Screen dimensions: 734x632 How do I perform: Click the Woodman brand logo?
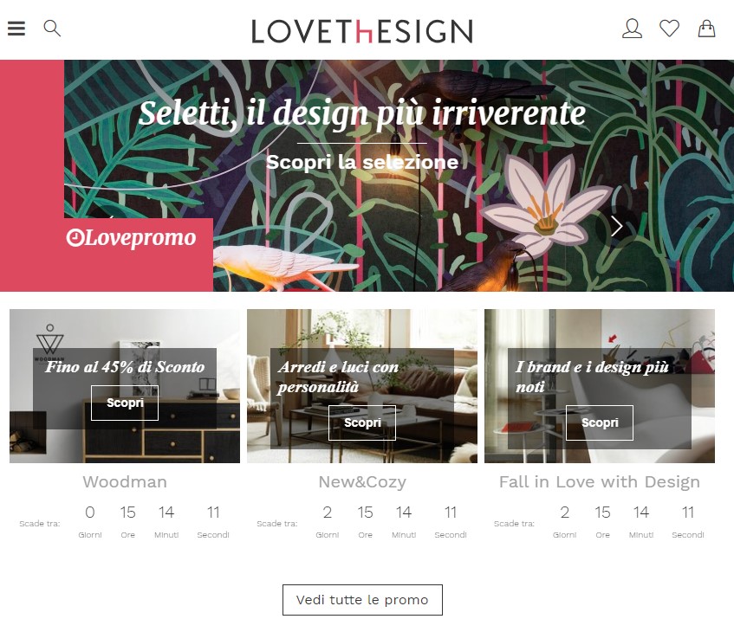coord(49,343)
